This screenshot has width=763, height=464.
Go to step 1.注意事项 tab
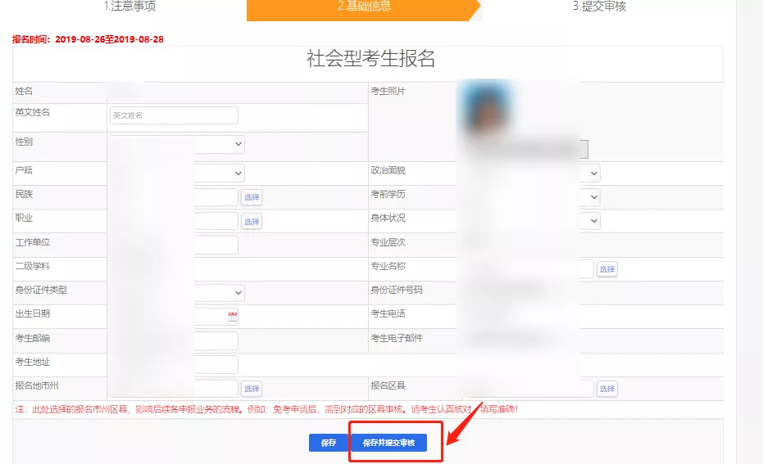pyautogui.click(x=129, y=7)
